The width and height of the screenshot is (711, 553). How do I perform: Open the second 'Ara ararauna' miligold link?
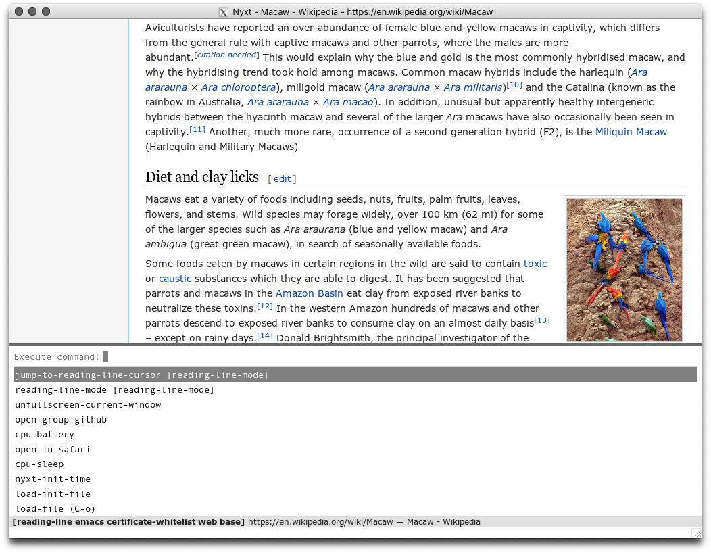coord(399,87)
